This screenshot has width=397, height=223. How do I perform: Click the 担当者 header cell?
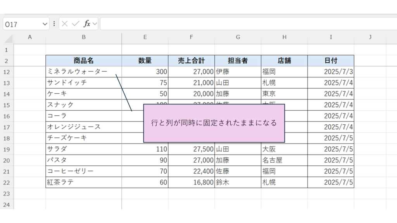click(238, 61)
